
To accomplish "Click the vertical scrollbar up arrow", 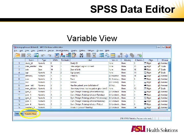I will (x=169, y=63).
